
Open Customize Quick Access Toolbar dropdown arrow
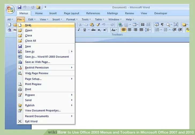tap(45, 7)
